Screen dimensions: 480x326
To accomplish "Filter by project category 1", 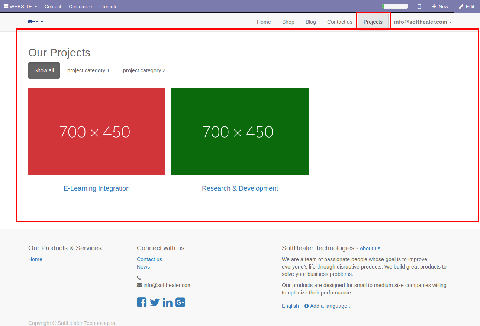I will point(88,70).
